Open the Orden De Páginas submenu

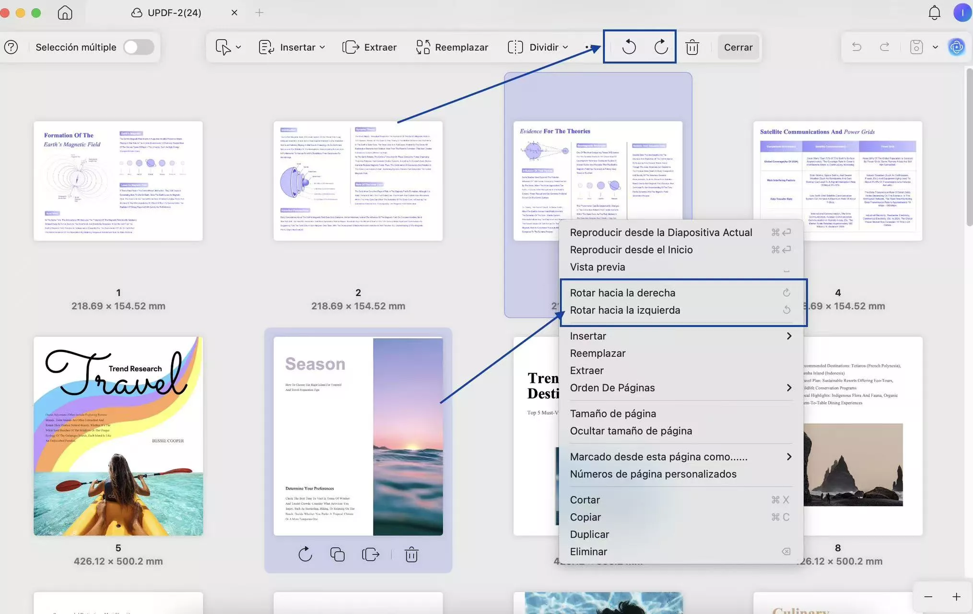point(612,388)
